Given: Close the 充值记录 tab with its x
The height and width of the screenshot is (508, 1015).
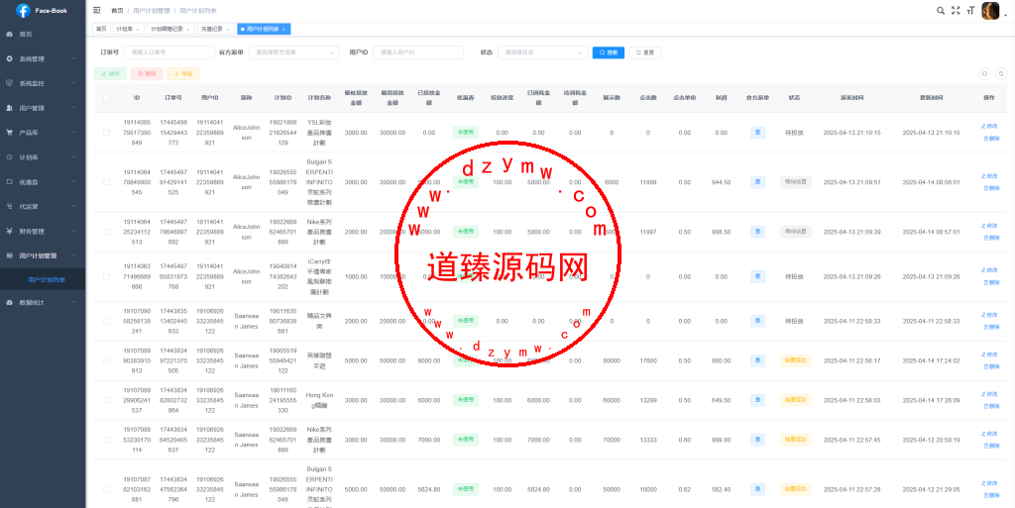Looking at the screenshot, I should click(228, 30).
